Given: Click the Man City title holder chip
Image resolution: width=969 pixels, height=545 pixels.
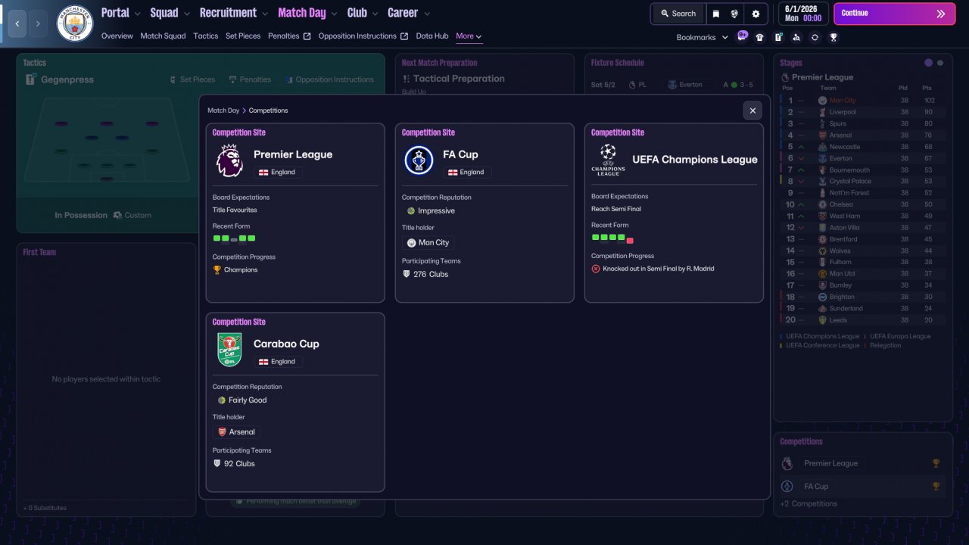Looking at the screenshot, I should click(x=428, y=242).
